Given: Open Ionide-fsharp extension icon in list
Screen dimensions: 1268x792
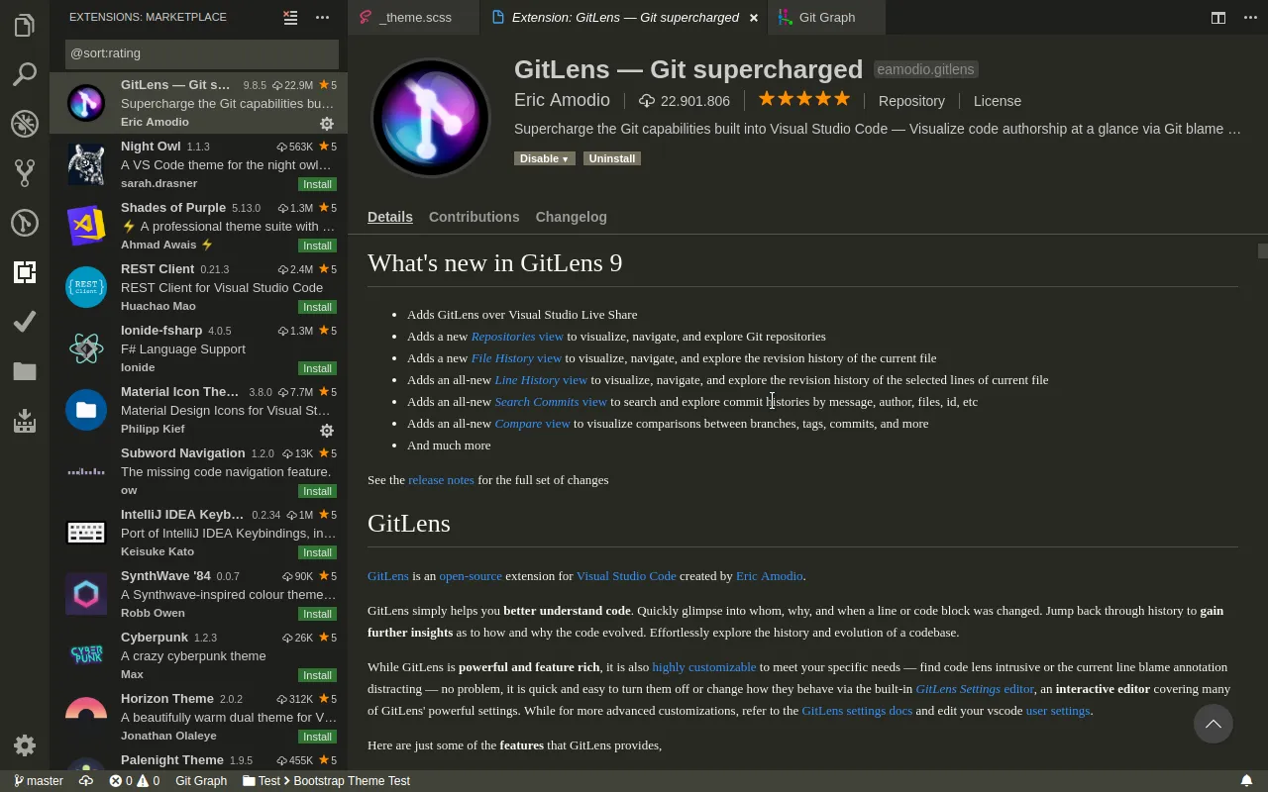Looking at the screenshot, I should 86,348.
